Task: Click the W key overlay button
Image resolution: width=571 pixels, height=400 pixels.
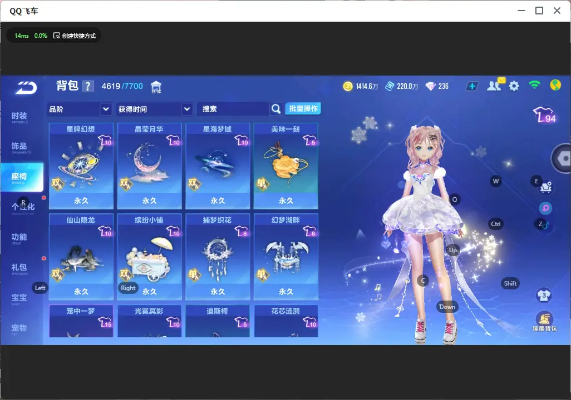Action: click(496, 181)
